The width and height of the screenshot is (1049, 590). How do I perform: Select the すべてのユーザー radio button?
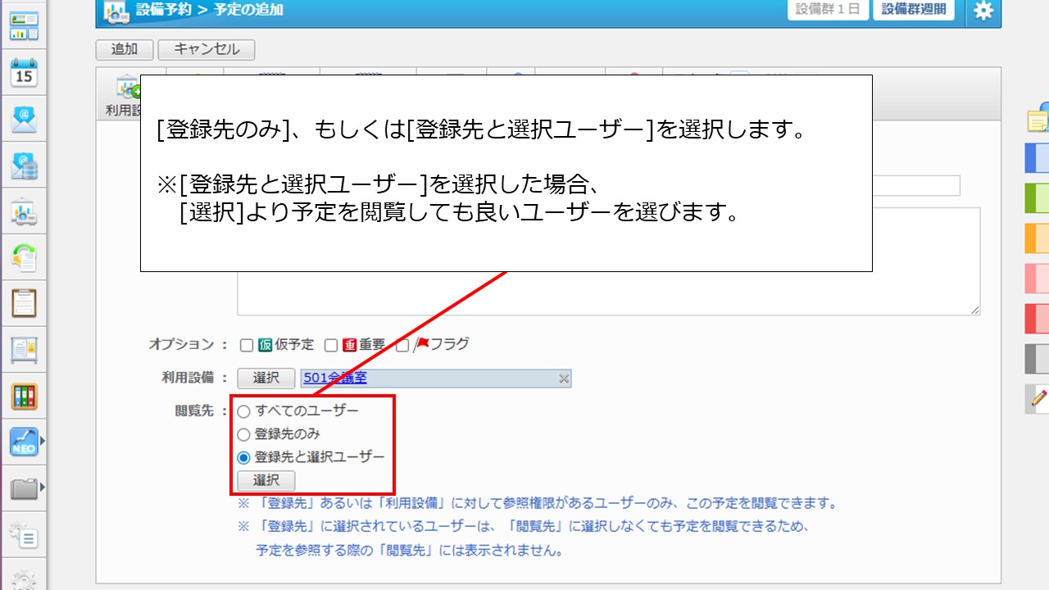(243, 411)
